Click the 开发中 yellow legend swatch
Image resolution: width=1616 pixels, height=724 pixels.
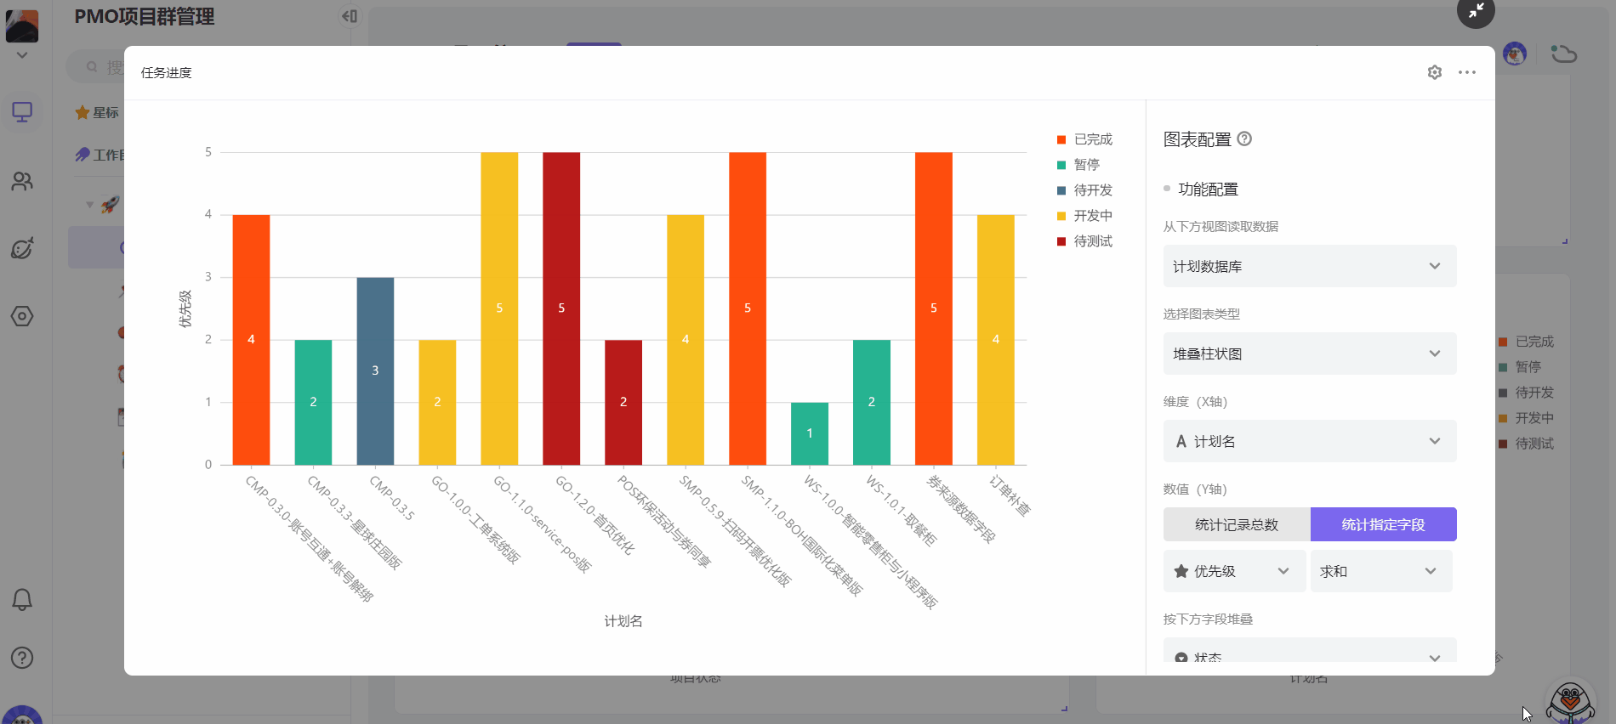coord(1061,216)
